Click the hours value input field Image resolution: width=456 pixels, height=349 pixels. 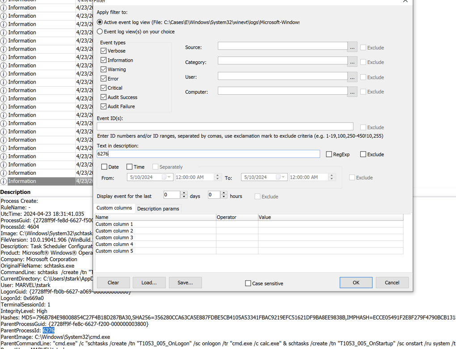pos(214,195)
